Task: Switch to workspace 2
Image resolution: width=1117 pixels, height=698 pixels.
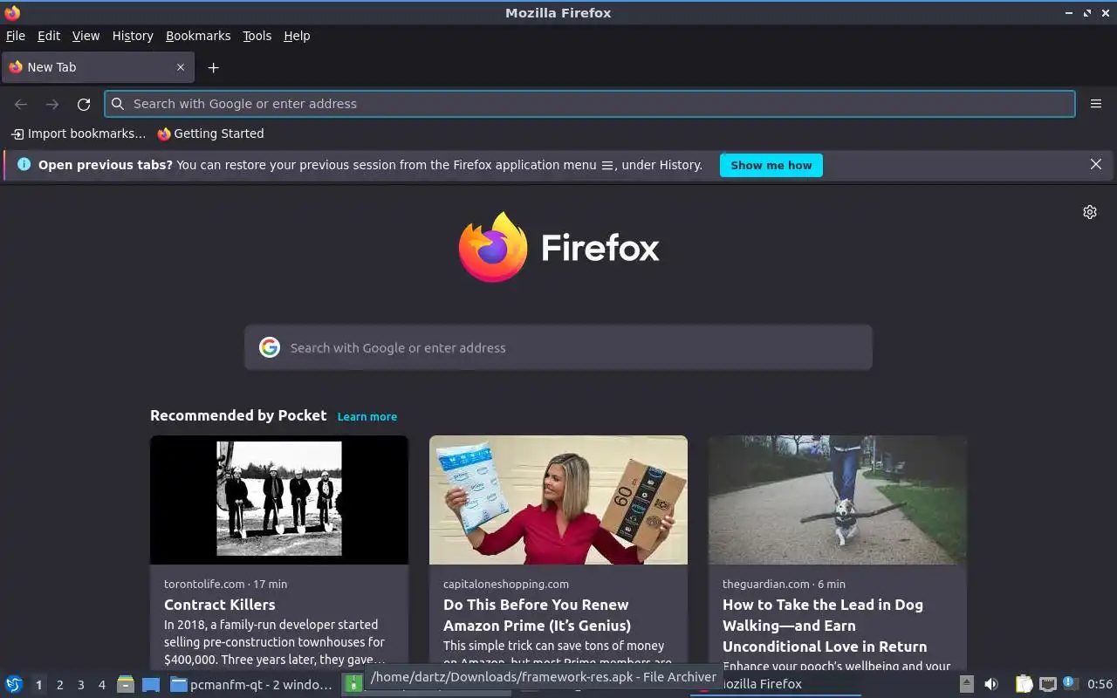Action: pos(59,685)
